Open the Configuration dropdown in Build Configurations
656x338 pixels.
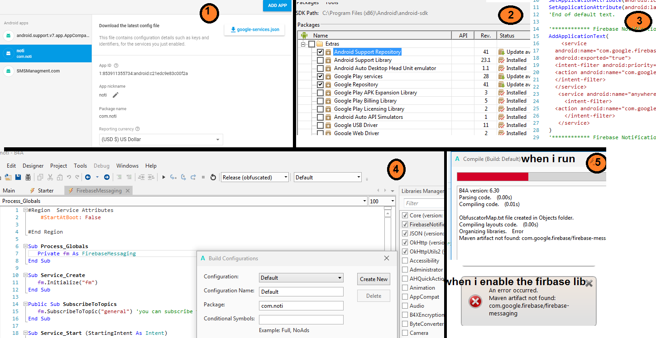(x=301, y=277)
